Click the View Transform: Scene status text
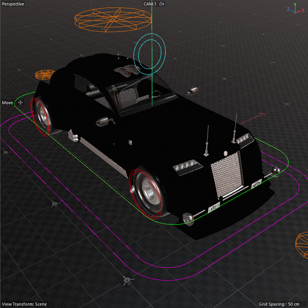This screenshot has height=308, width=308. click(x=24, y=304)
